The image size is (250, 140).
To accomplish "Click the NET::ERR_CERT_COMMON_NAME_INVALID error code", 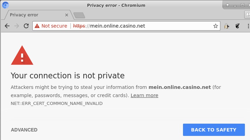I will [x=57, y=103].
